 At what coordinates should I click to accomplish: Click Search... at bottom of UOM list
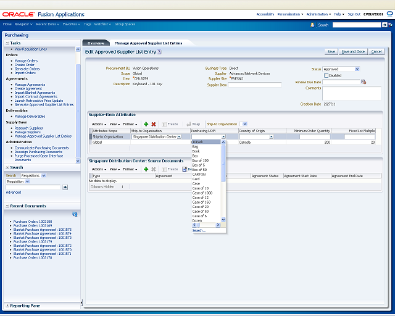(199, 231)
